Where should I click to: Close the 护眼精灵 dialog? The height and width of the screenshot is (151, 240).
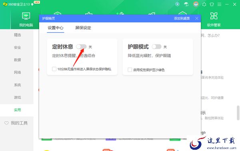click(x=197, y=18)
